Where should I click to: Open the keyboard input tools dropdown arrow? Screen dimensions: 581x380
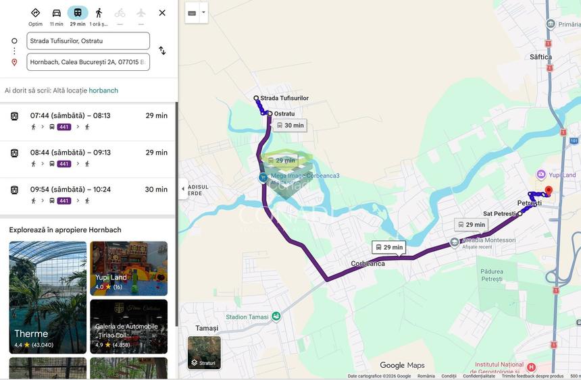coord(203,12)
